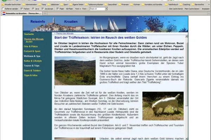Open the Telefonbuch bookmark folder

(172, 5)
